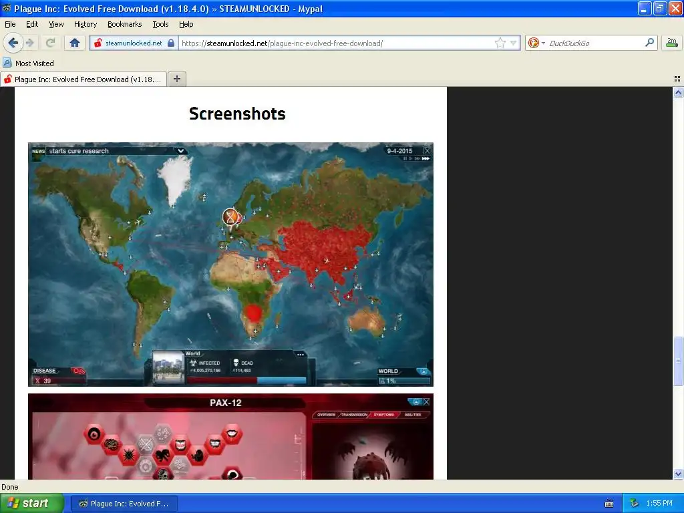The width and height of the screenshot is (684, 513).
Task: Click the steamunlocked.net site identity button
Action: point(134,43)
